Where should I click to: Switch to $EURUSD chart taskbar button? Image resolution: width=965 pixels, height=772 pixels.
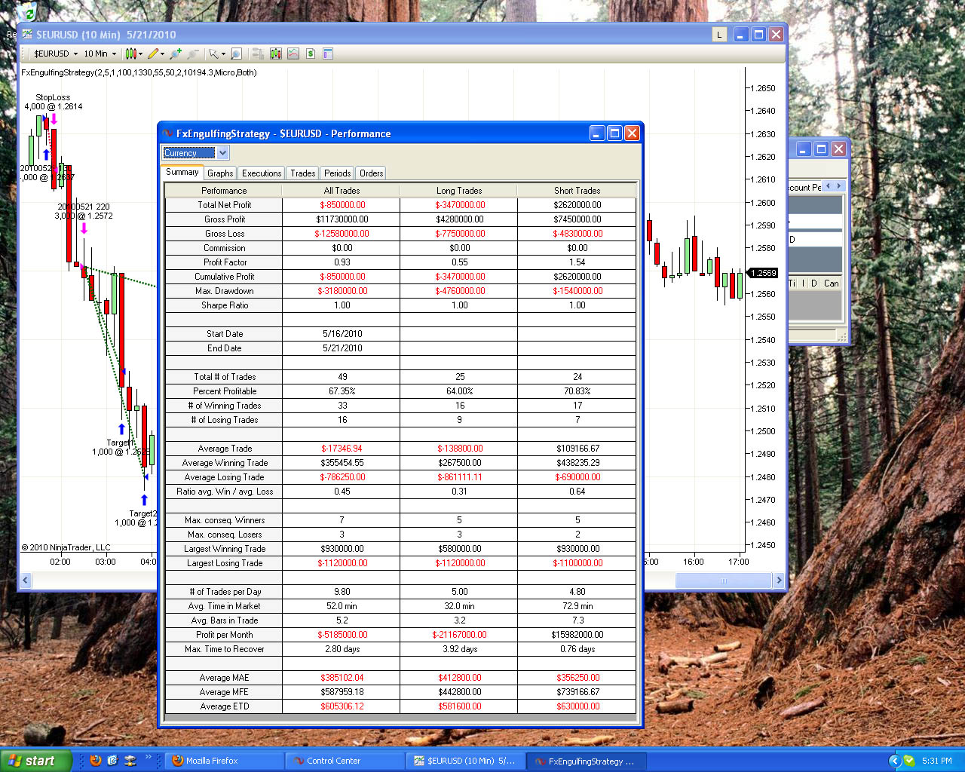tap(465, 761)
